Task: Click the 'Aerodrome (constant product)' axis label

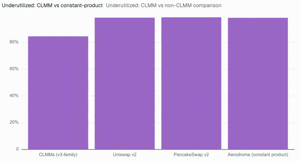Action: coord(258,154)
